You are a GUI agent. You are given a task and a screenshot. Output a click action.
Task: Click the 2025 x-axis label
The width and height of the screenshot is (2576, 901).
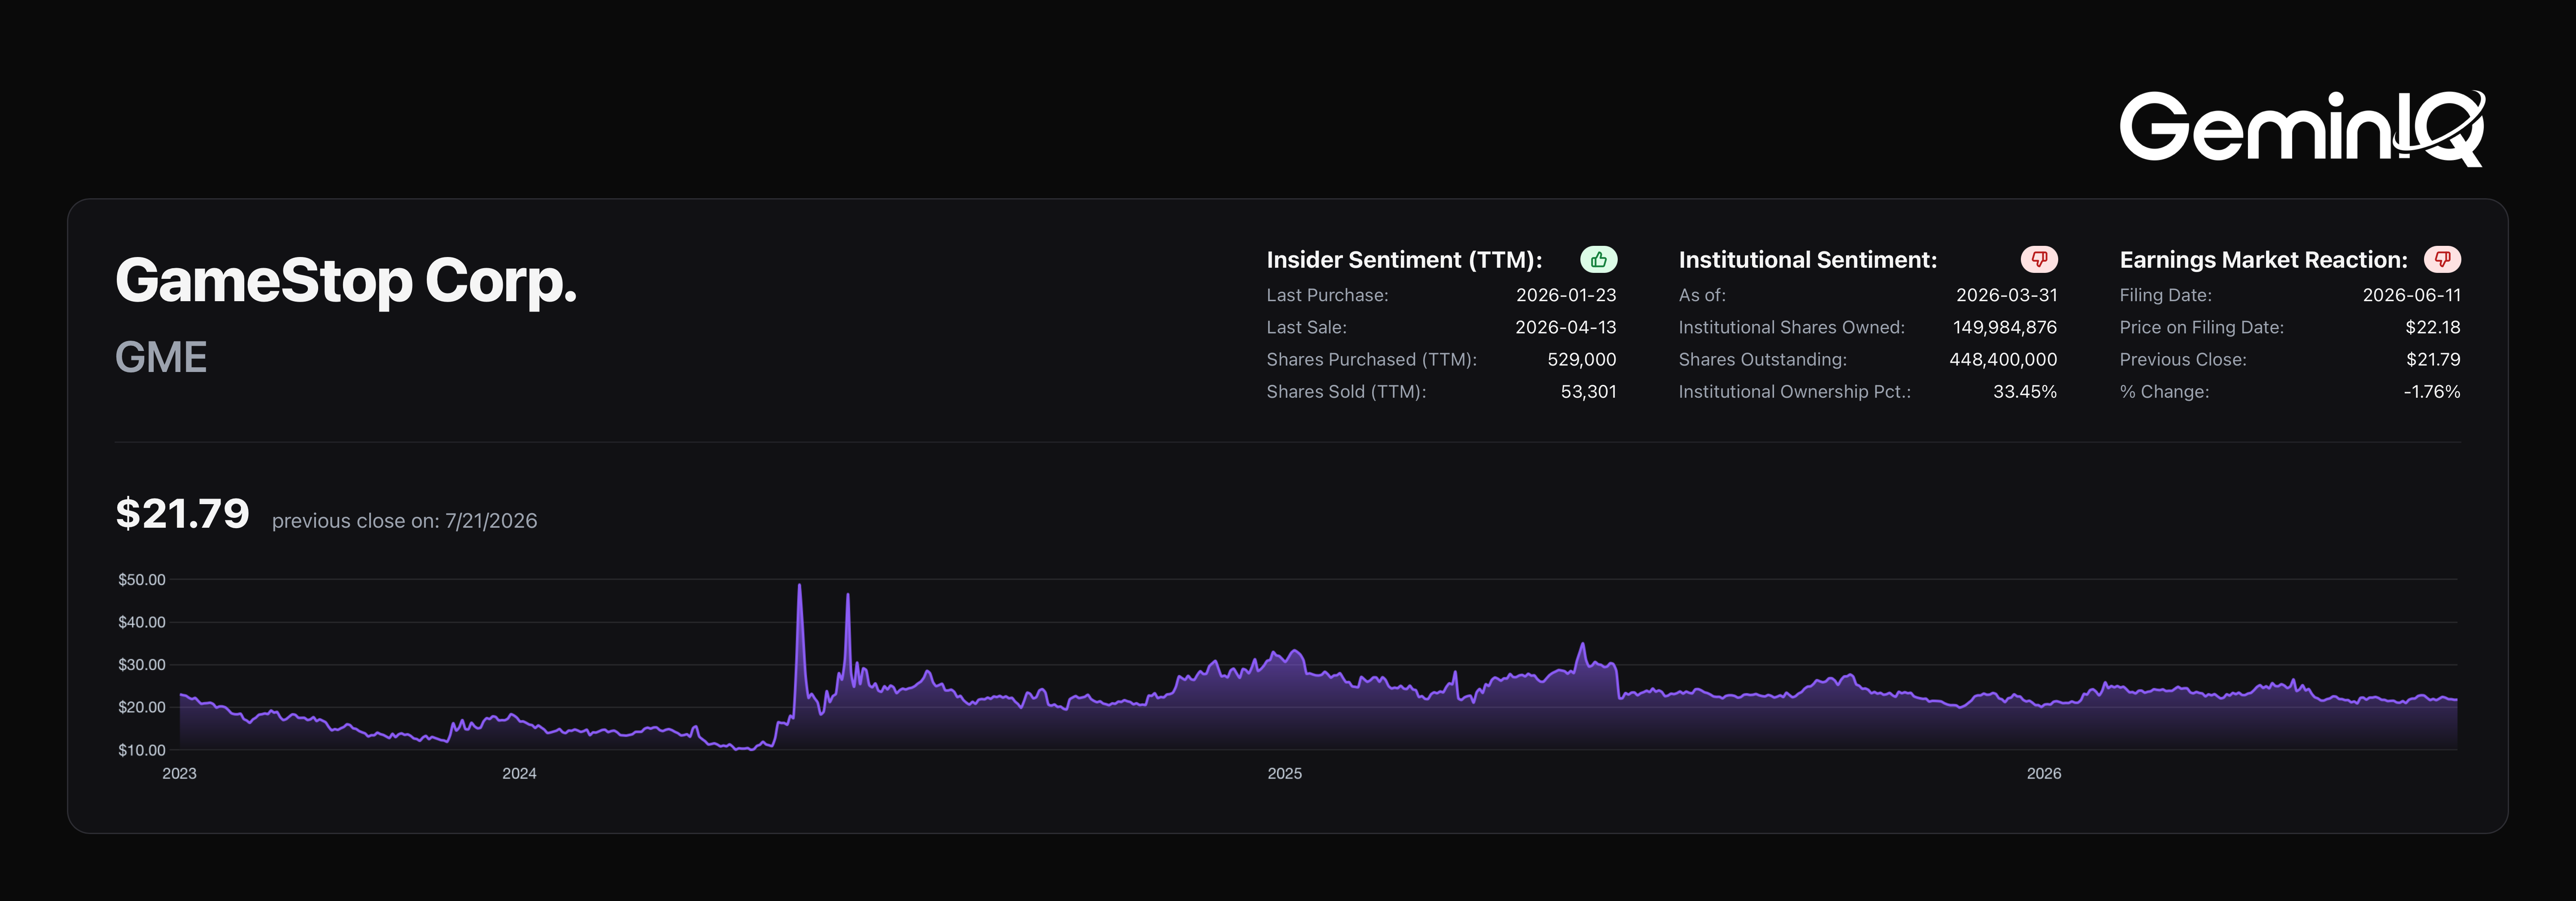point(1284,773)
